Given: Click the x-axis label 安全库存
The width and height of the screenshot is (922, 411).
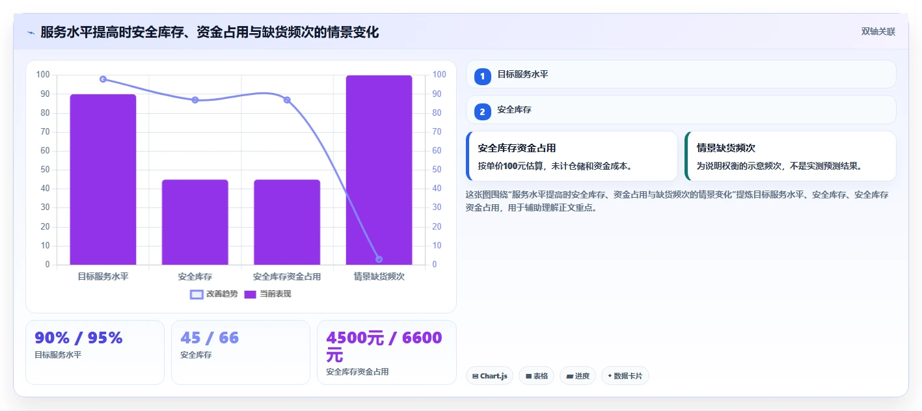Looking at the screenshot, I should coord(195,276).
